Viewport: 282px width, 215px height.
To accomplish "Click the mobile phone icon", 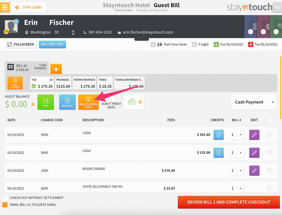I will (x=73, y=33).
